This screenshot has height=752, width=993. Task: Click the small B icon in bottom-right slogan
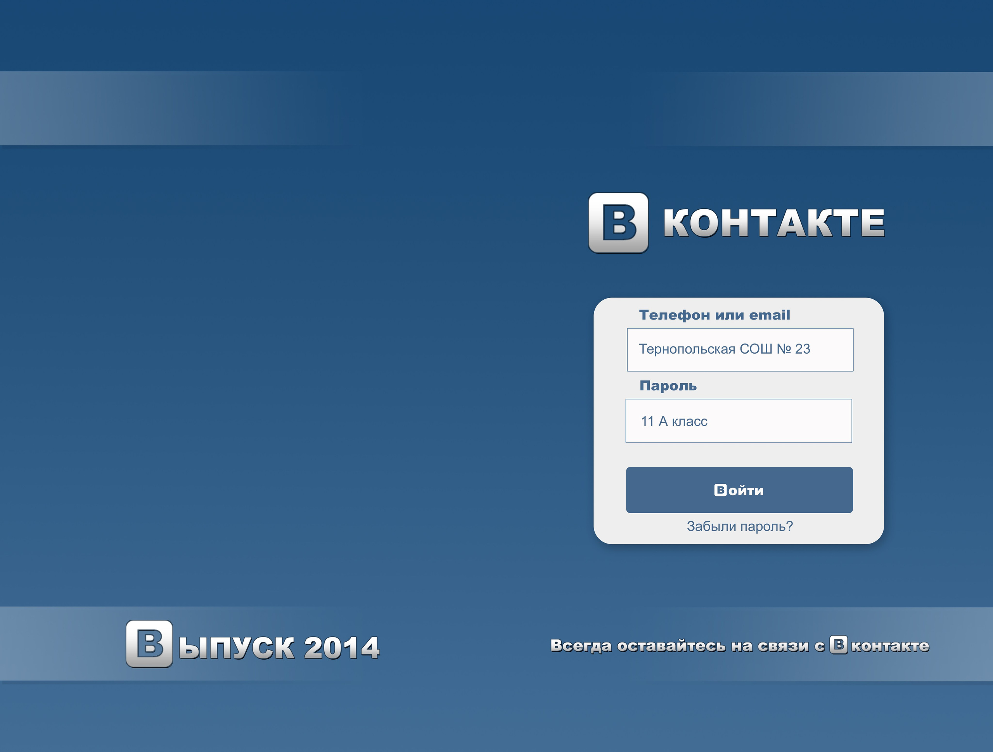point(838,644)
